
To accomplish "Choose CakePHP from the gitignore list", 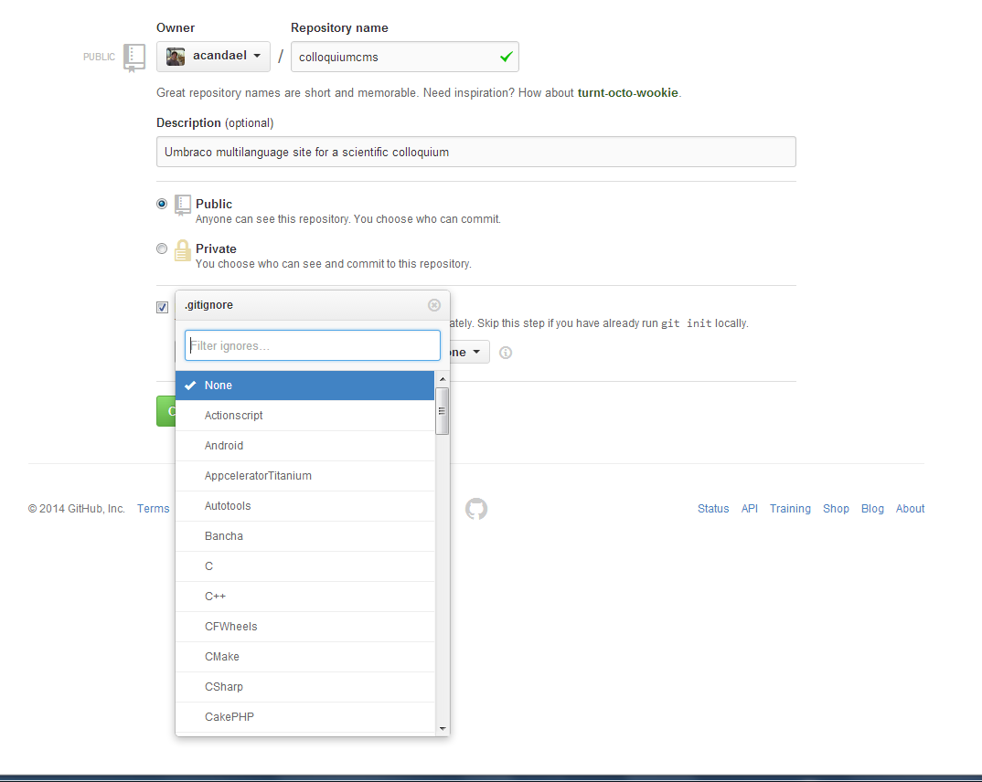I will [x=305, y=717].
